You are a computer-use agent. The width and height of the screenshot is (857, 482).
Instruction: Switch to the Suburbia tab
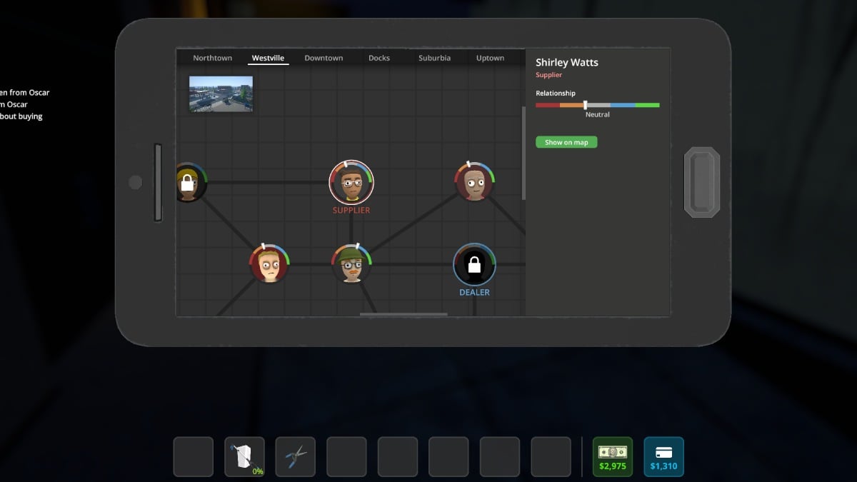434,58
